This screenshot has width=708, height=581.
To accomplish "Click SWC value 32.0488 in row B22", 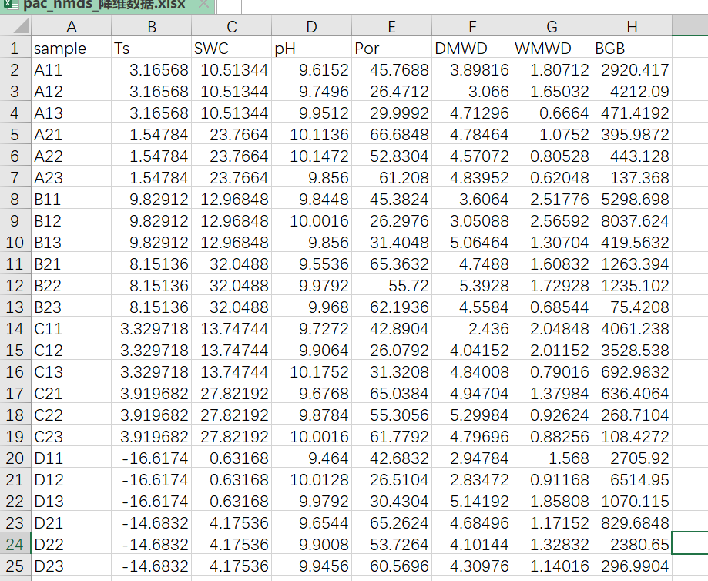I will tap(232, 285).
